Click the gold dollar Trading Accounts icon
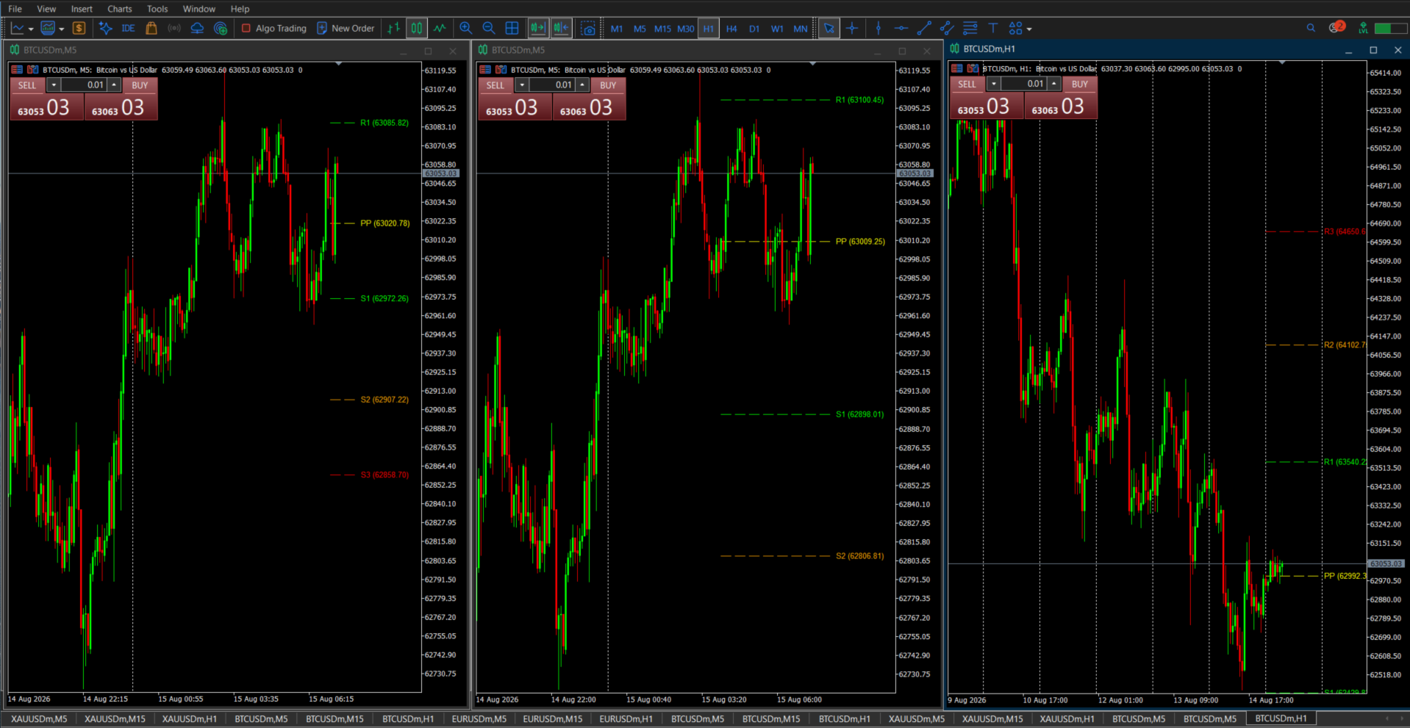This screenshot has width=1410, height=728. click(79, 28)
